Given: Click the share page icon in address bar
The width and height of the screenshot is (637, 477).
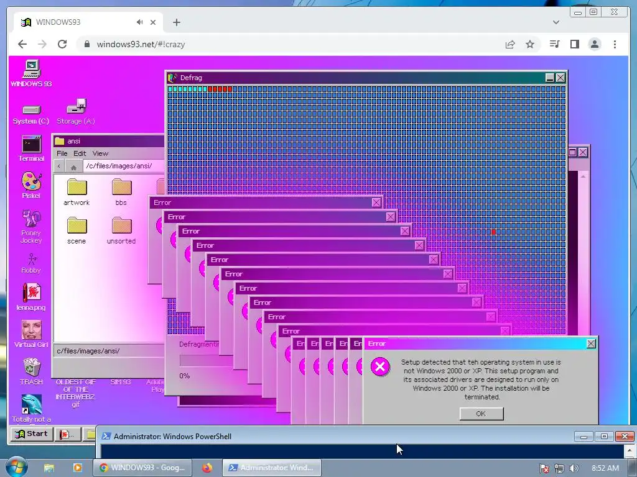Looking at the screenshot, I should point(510,44).
